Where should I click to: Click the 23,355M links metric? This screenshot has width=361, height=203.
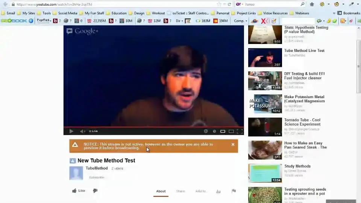tap(97, 21)
